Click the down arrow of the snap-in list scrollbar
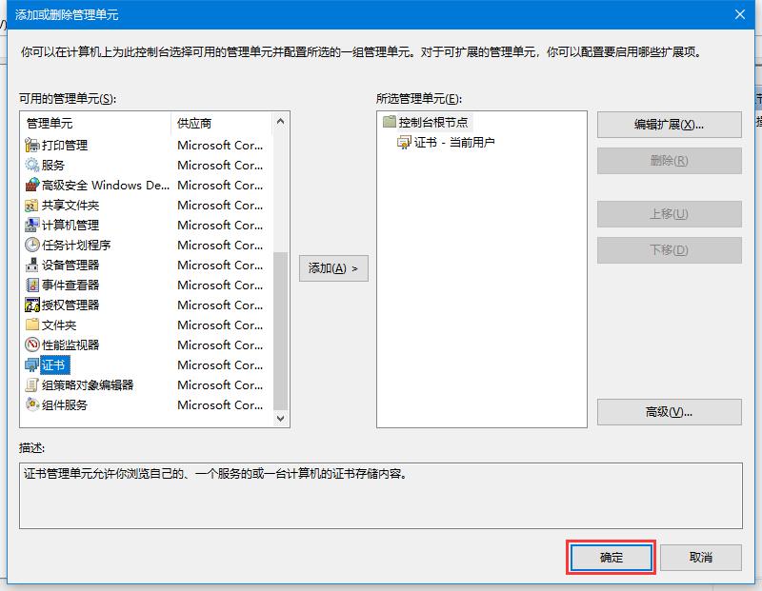Screen dimensions: 762x591 click(280, 420)
